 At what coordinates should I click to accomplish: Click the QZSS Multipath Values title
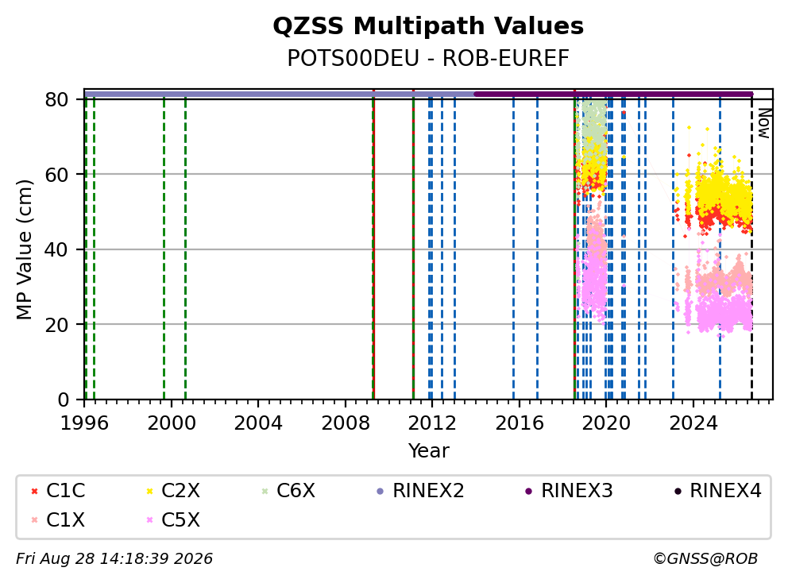[428, 25]
